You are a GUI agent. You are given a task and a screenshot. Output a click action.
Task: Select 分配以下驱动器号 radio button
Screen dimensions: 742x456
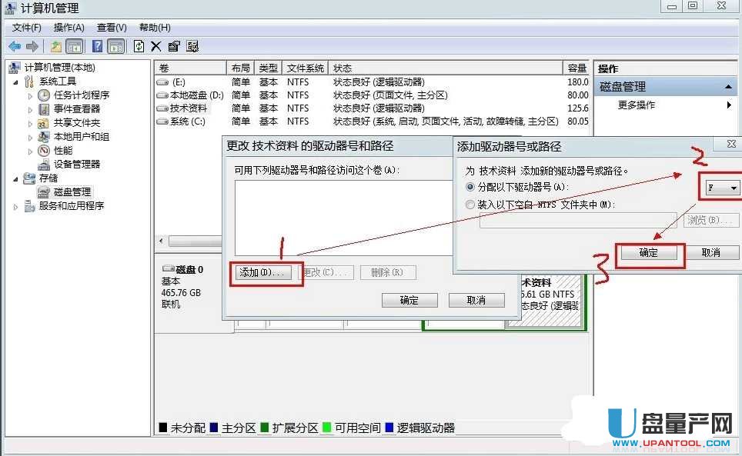(x=471, y=187)
